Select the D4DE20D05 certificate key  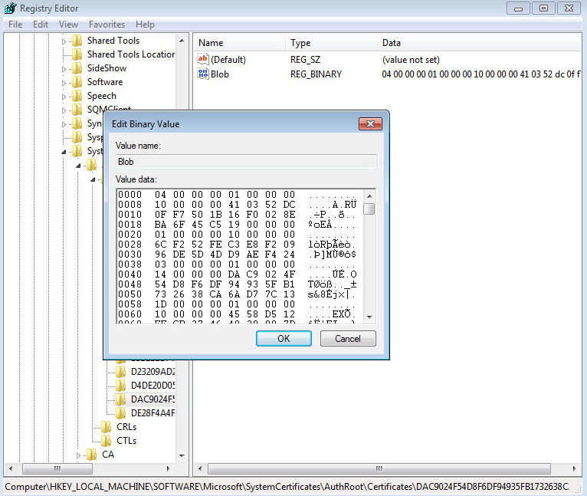pos(152,386)
